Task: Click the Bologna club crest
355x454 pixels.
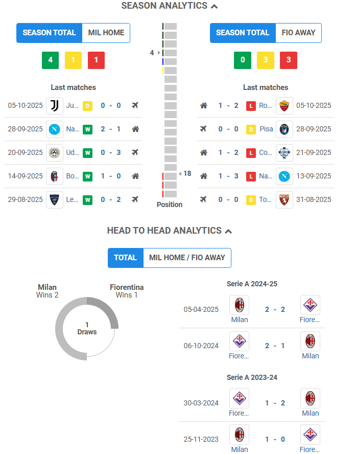Action: (55, 176)
